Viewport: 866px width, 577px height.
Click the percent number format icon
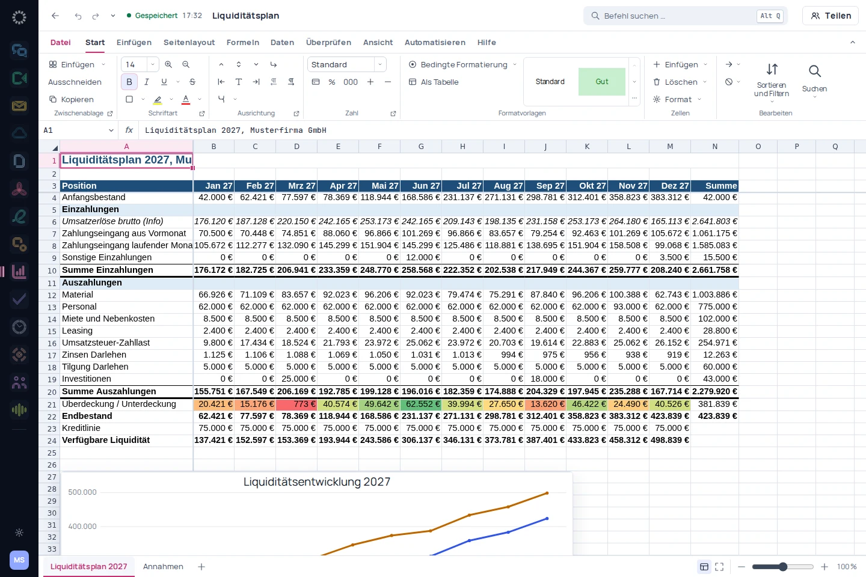[x=332, y=82]
